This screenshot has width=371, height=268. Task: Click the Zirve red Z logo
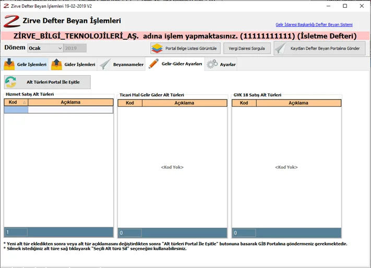coord(12,21)
